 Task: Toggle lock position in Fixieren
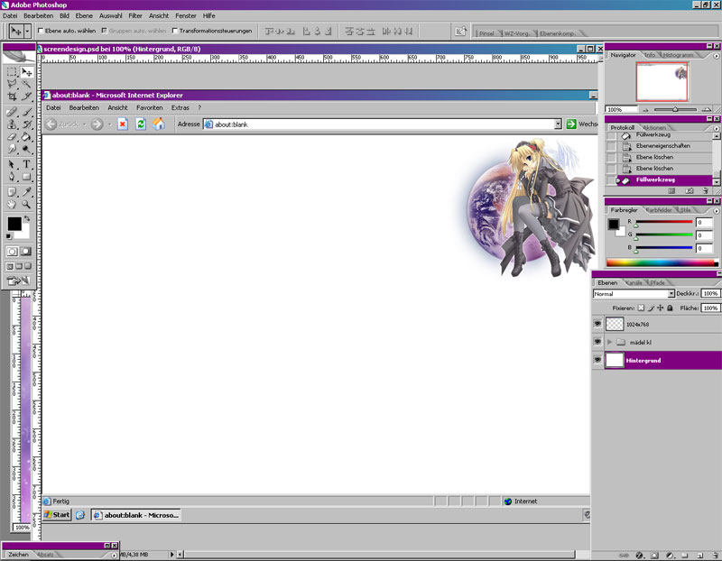click(661, 308)
